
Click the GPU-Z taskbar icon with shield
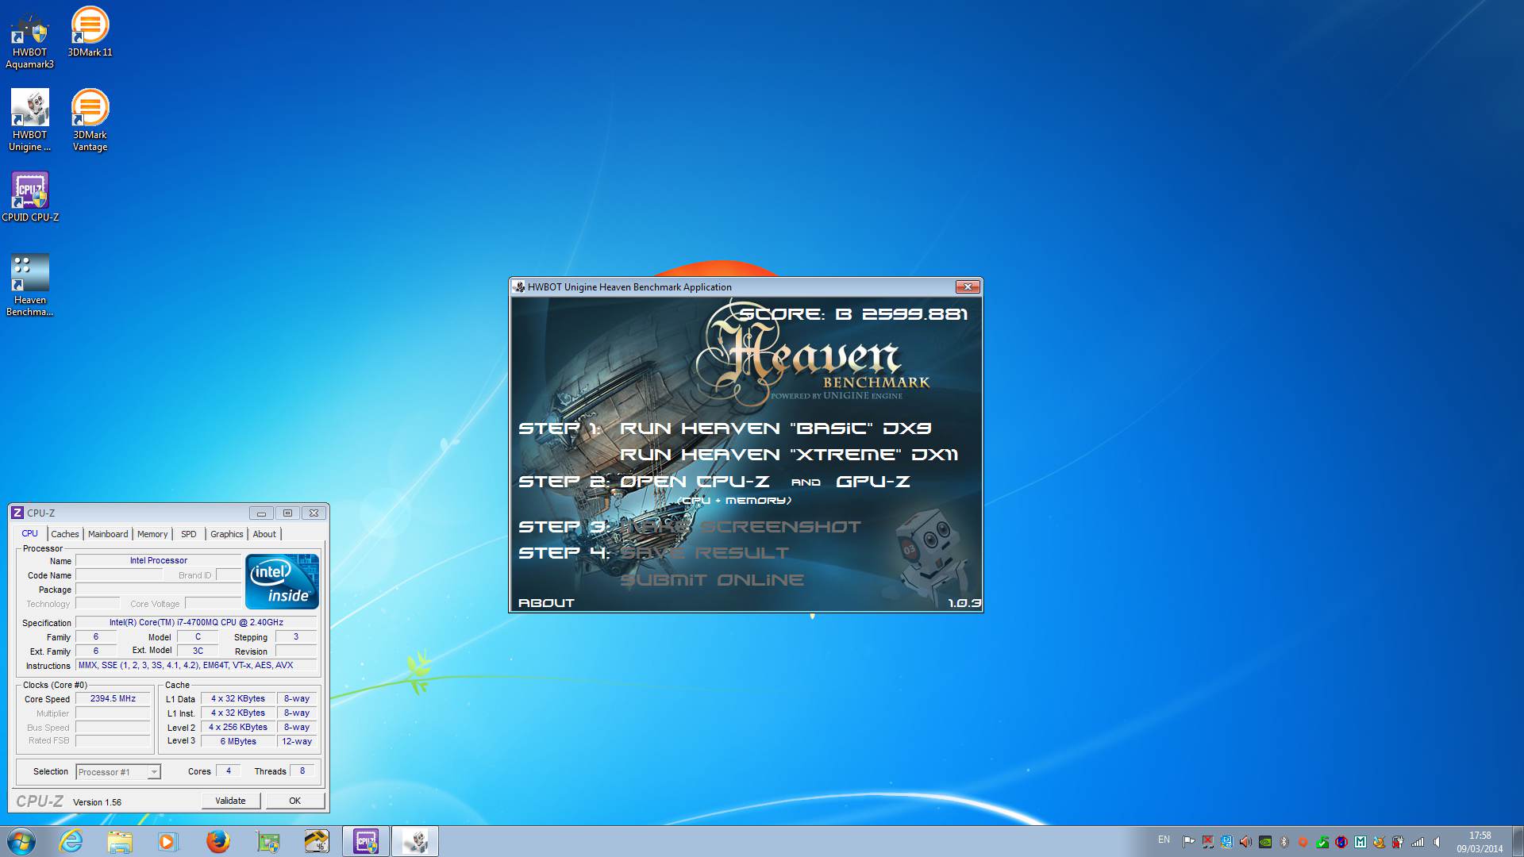(x=267, y=841)
